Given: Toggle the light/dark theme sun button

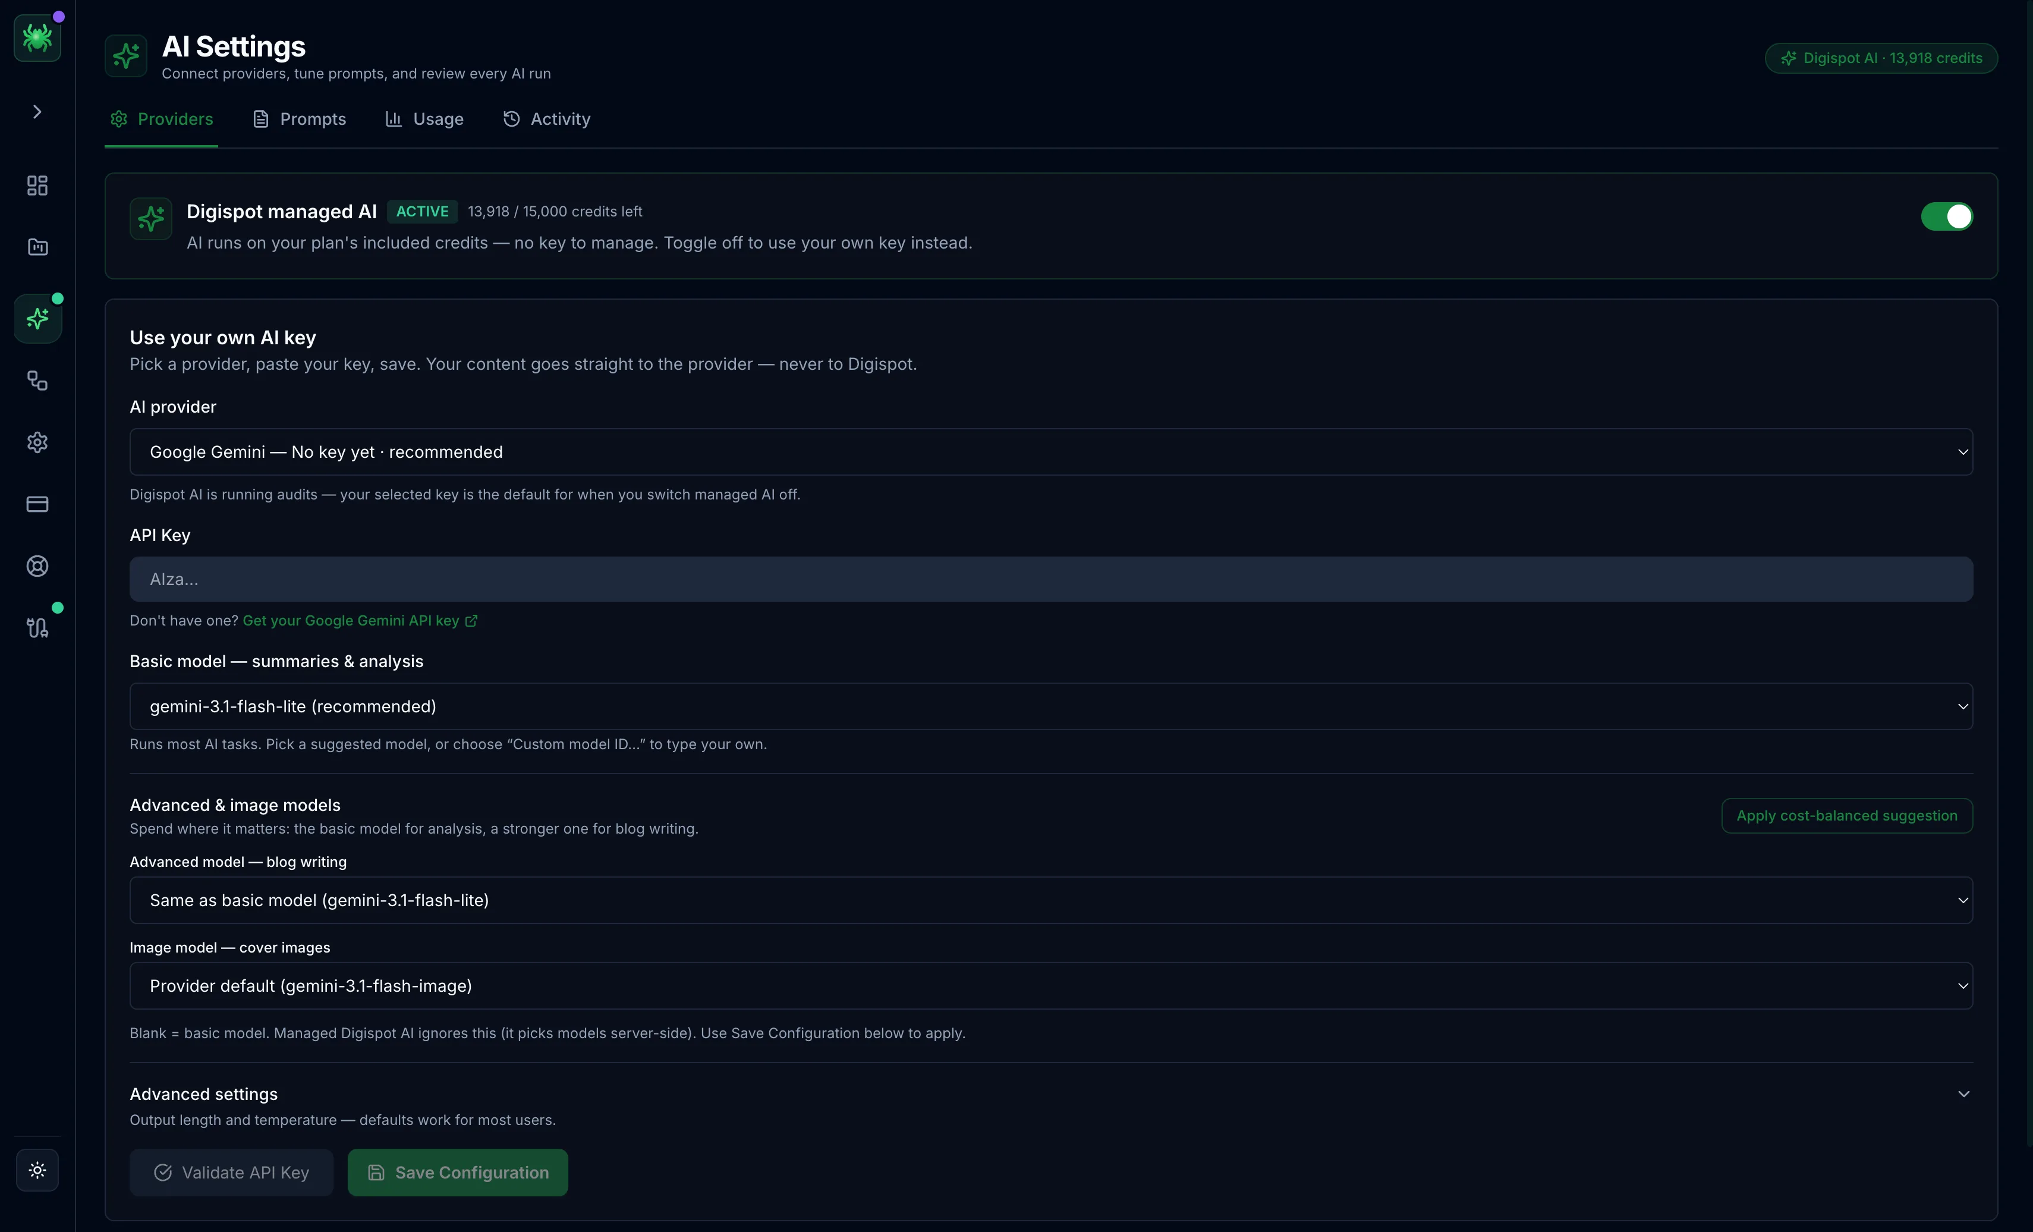Looking at the screenshot, I should [x=37, y=1170].
